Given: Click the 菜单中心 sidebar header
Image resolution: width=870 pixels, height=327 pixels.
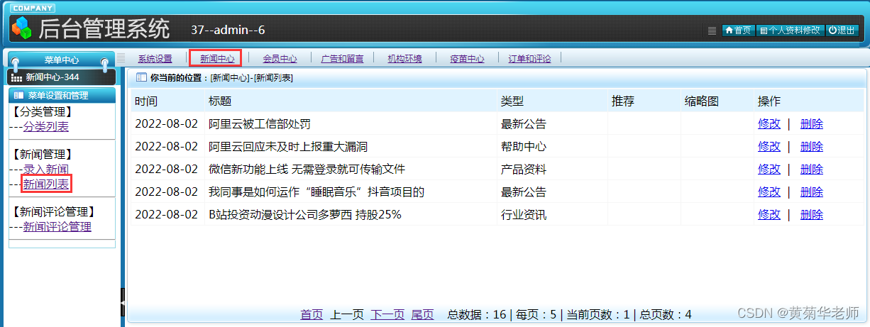Looking at the screenshot, I should click(x=62, y=60).
